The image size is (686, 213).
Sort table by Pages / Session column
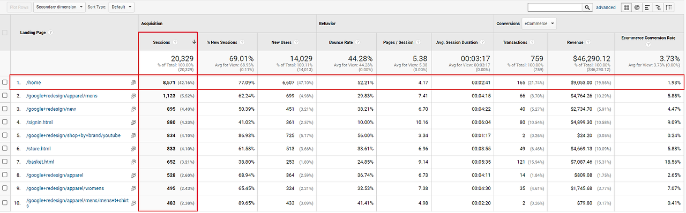pyautogui.click(x=398, y=42)
